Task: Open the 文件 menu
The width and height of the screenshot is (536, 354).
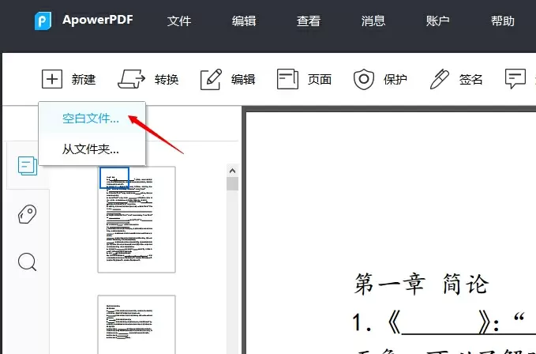Action: (x=179, y=21)
